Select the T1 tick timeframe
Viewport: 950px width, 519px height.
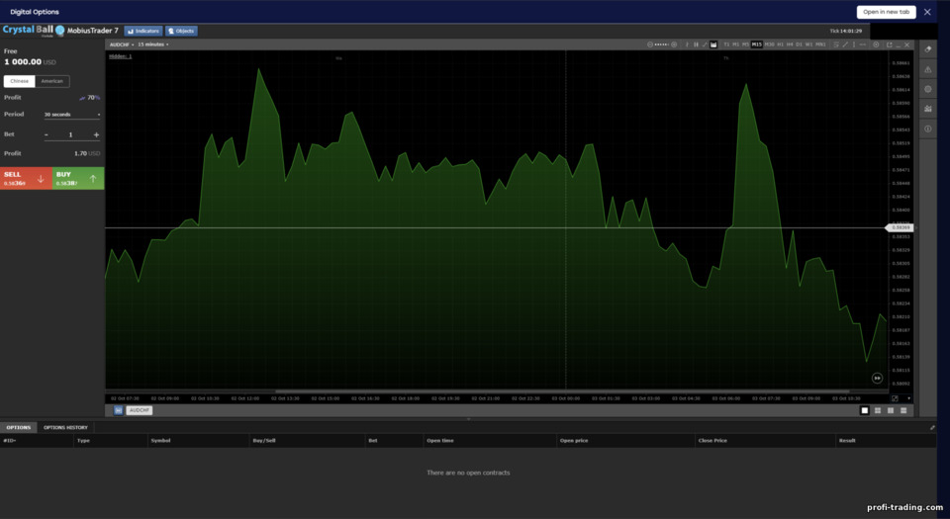[726, 44]
